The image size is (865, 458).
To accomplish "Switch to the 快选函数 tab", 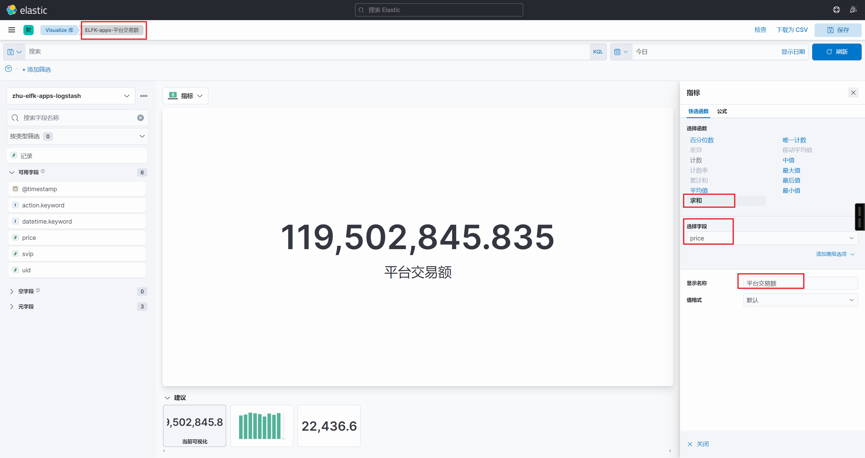I will pos(698,111).
